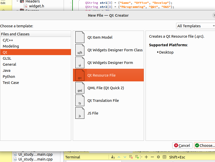This screenshot has width=215, height=162.
Task: Select the ui Designer Form icon
Action: (x=80, y=62)
